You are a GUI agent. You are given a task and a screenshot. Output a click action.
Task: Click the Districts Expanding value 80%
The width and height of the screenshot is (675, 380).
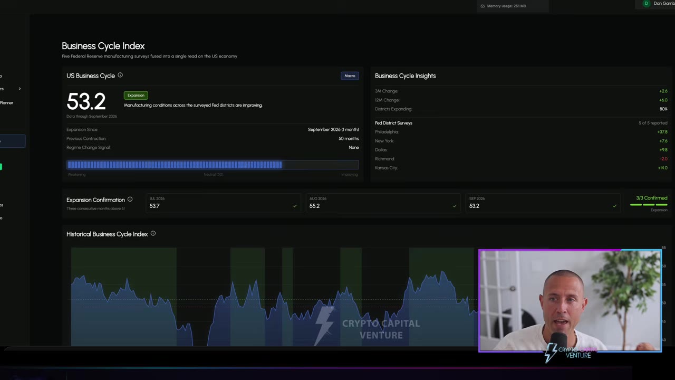663,109
